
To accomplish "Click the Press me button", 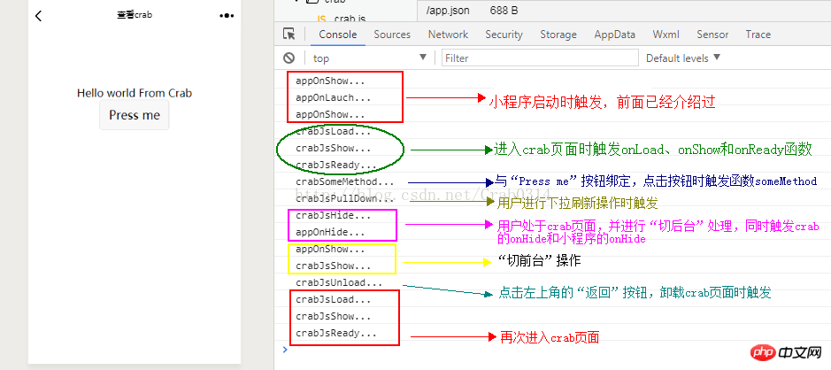I will tap(135, 115).
